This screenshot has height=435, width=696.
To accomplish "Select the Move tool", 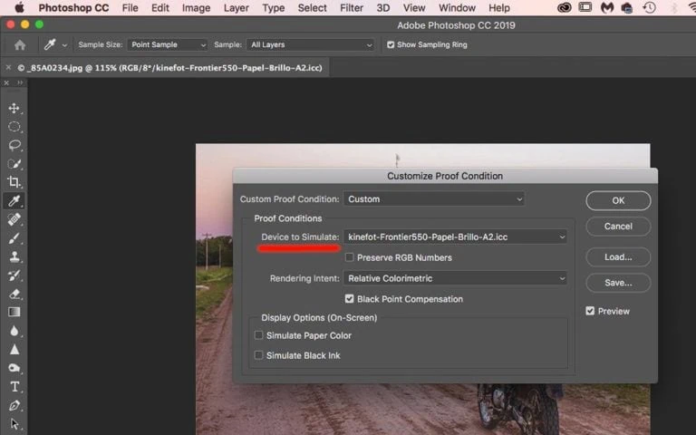I will (x=14, y=109).
